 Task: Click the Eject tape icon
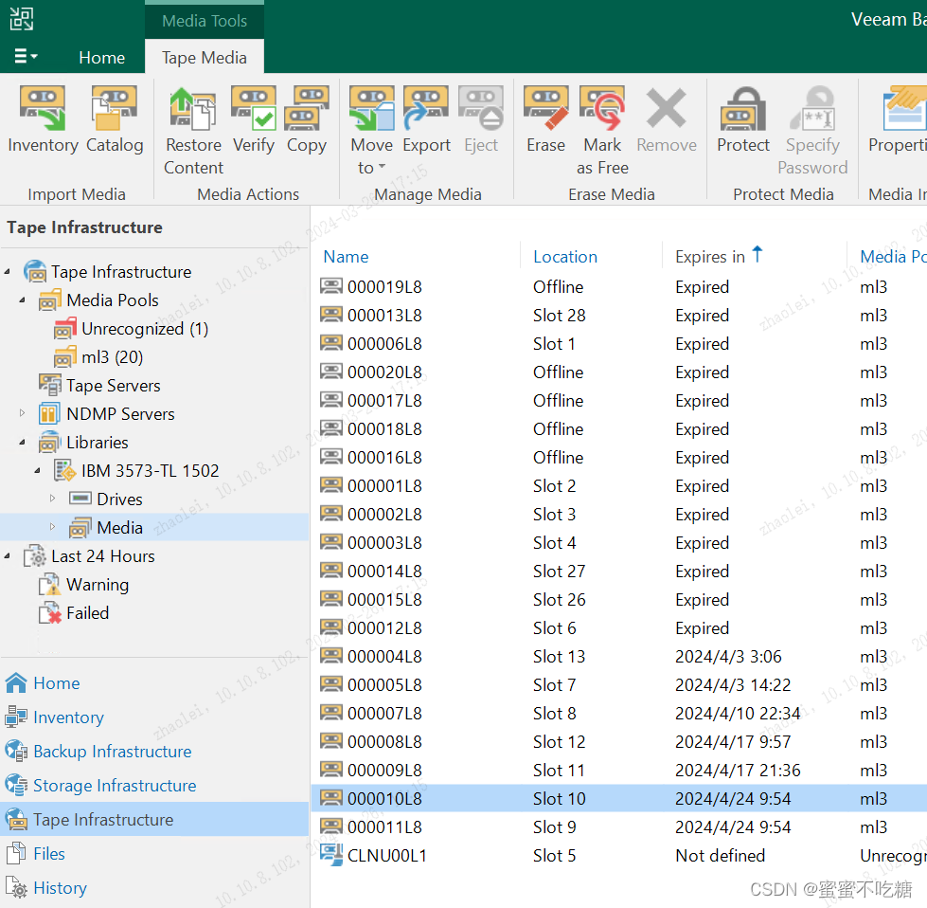[x=481, y=108]
